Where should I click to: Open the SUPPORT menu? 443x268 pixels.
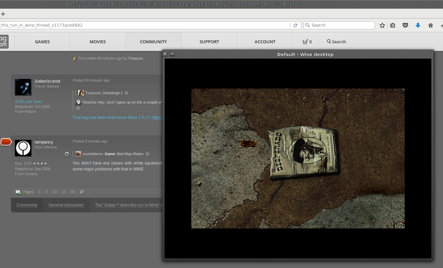click(209, 42)
